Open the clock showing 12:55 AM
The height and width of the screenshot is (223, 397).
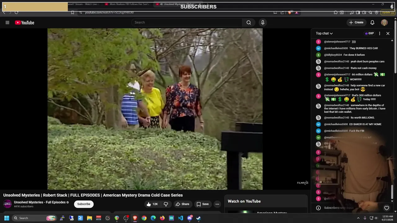point(388,218)
